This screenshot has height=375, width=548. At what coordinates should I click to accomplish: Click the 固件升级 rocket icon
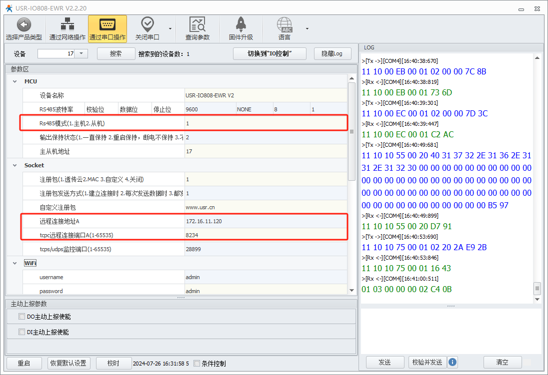[x=240, y=24]
